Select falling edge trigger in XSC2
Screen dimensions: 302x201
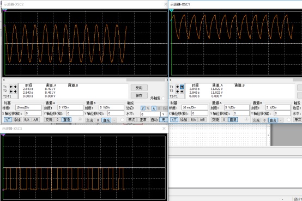tap(148, 108)
